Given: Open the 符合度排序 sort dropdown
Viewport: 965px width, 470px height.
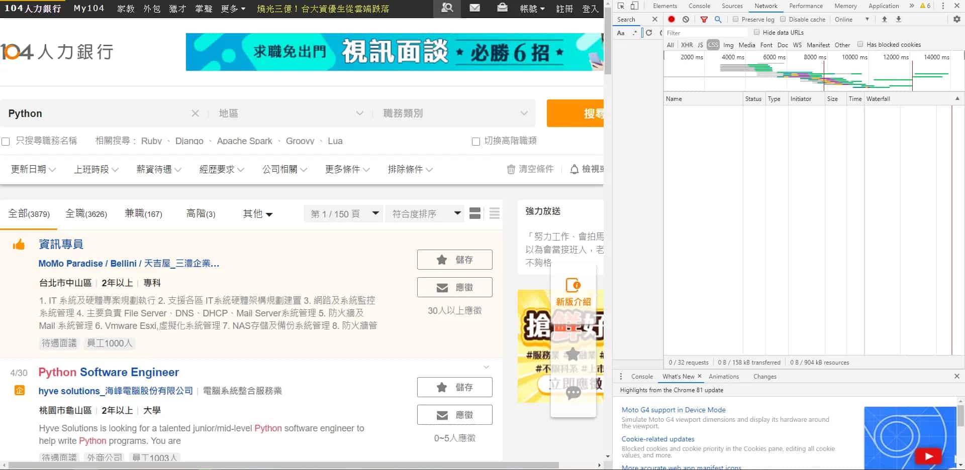Looking at the screenshot, I should 426,214.
